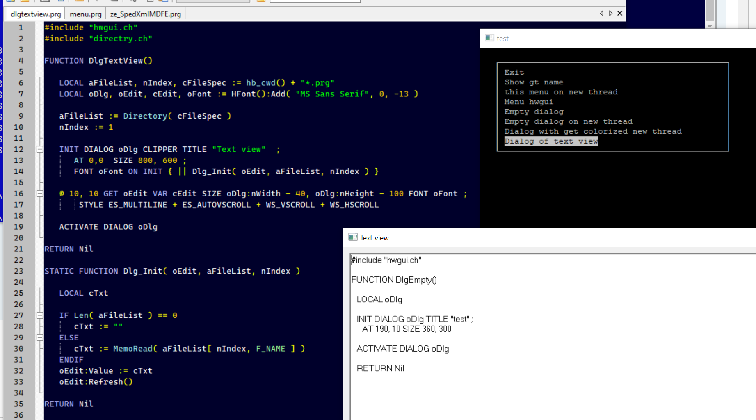Image resolution: width=756 pixels, height=420 pixels.
Task: Close the current editor tab with X
Action: (x=620, y=13)
